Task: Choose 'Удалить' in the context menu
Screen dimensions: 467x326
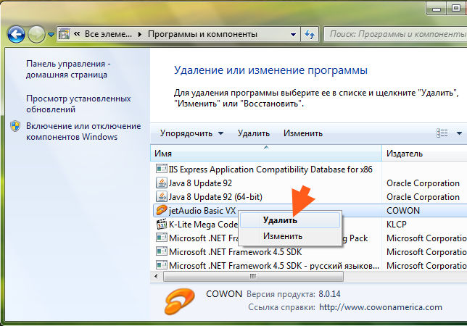Action: click(x=290, y=220)
